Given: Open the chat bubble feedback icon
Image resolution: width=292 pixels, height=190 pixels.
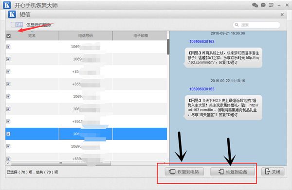Looking at the screenshot, I should coord(263,5).
